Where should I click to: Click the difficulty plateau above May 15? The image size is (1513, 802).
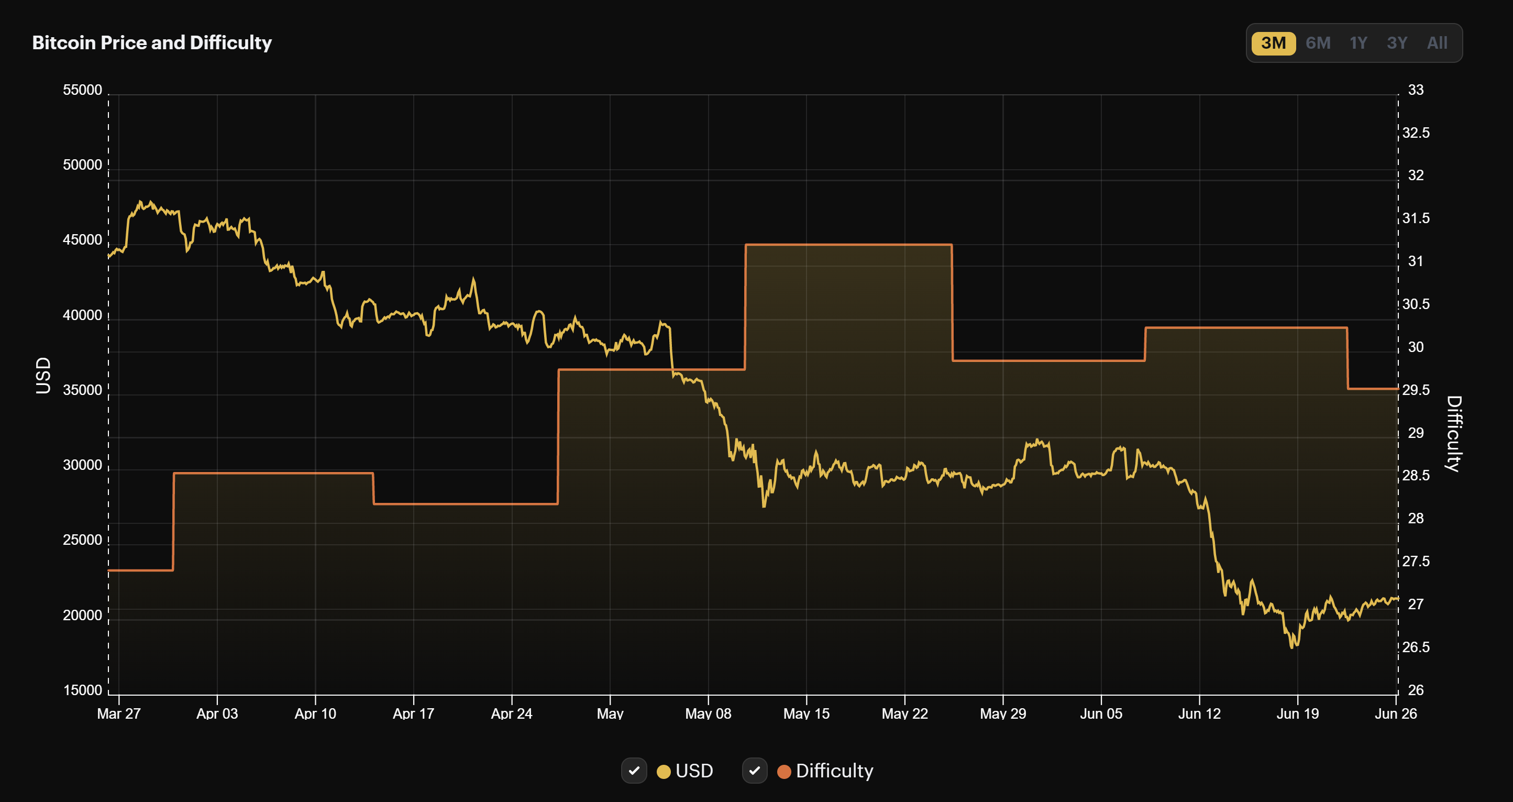point(848,245)
